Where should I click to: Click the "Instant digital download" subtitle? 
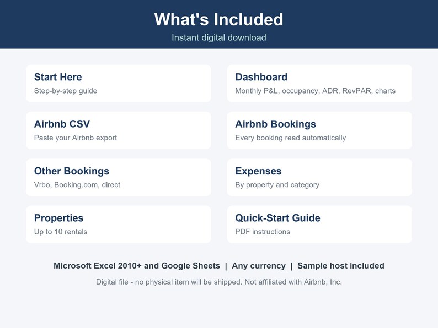[x=218, y=37]
